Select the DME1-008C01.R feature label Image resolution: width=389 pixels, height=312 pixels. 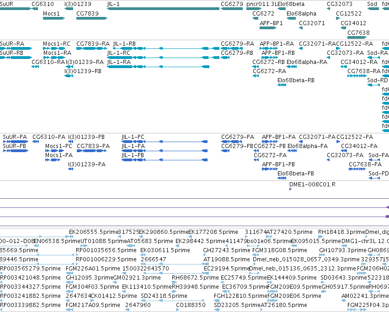pos(312,185)
